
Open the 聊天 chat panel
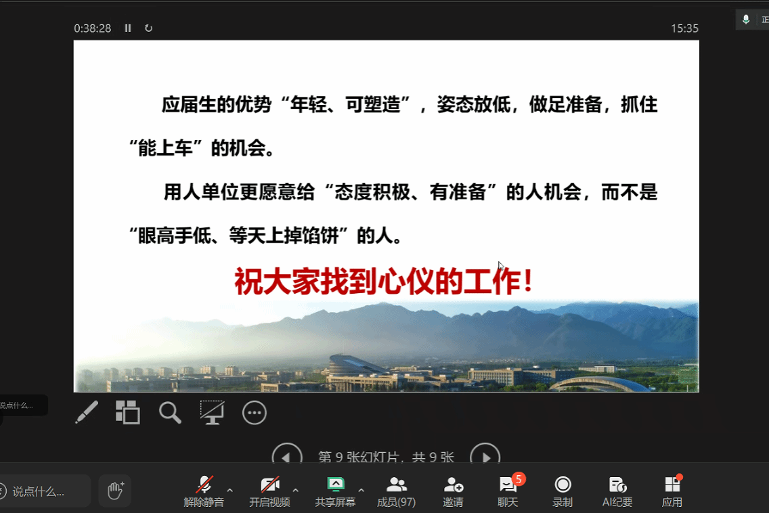click(508, 491)
